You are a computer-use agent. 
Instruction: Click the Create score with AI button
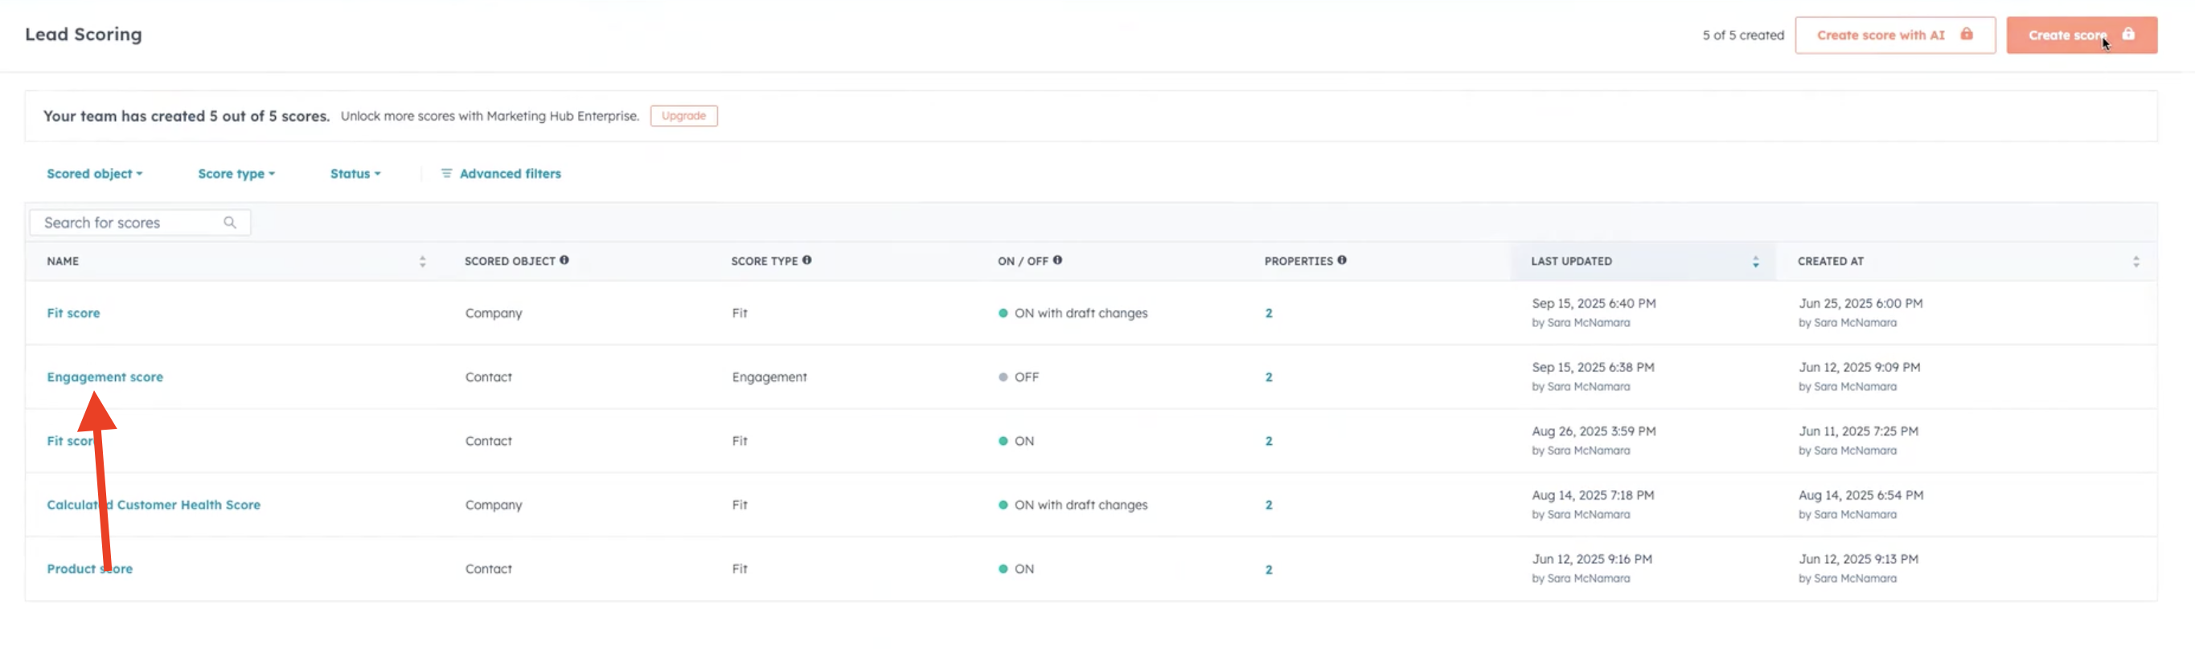pyautogui.click(x=1893, y=35)
